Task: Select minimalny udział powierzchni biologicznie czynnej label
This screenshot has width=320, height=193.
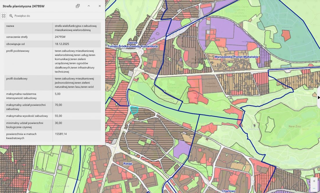Action: pos(25,125)
